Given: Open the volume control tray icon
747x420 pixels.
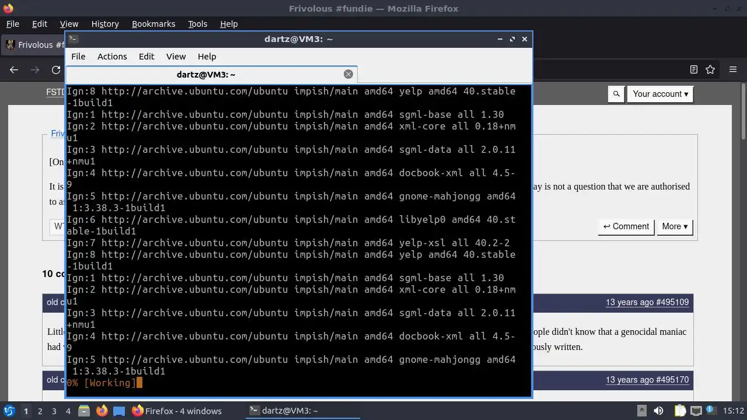Looking at the screenshot, I should tap(658, 411).
